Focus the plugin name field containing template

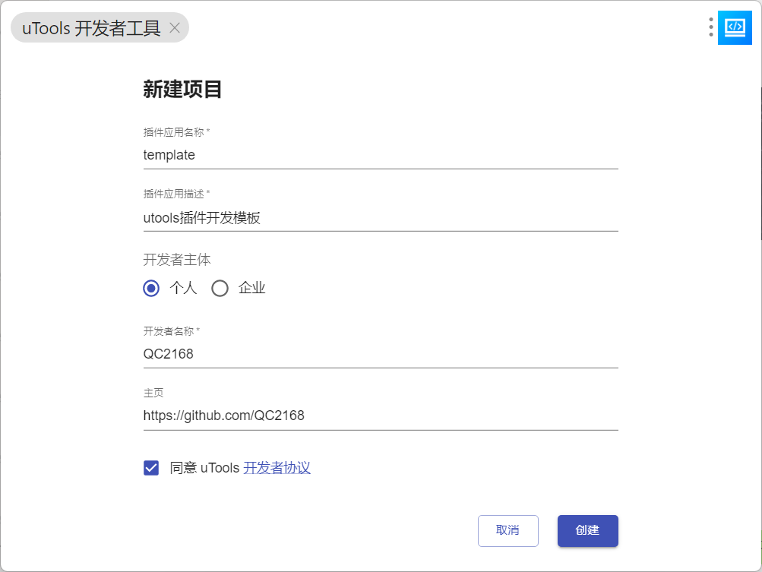point(381,155)
